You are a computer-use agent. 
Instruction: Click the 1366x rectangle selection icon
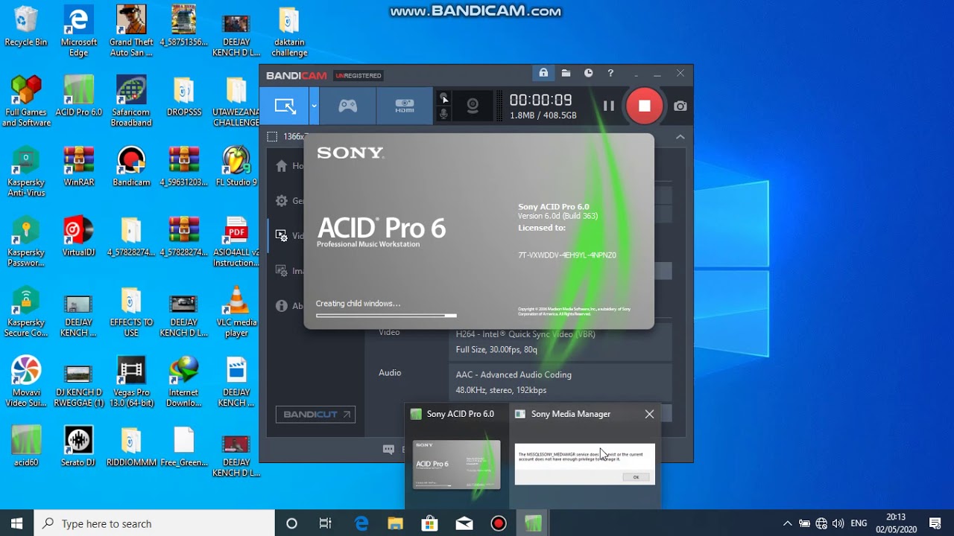[272, 137]
